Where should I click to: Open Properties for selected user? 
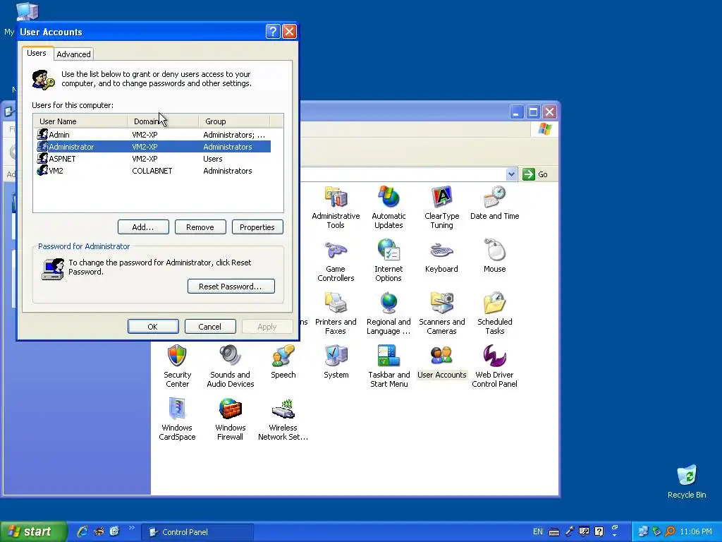tap(257, 227)
